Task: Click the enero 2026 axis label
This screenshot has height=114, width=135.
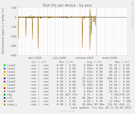Action: [x=110, y=58]
